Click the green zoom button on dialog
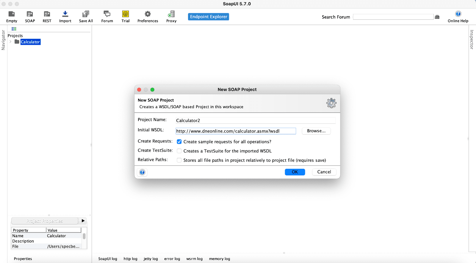476x263 pixels. pos(152,89)
